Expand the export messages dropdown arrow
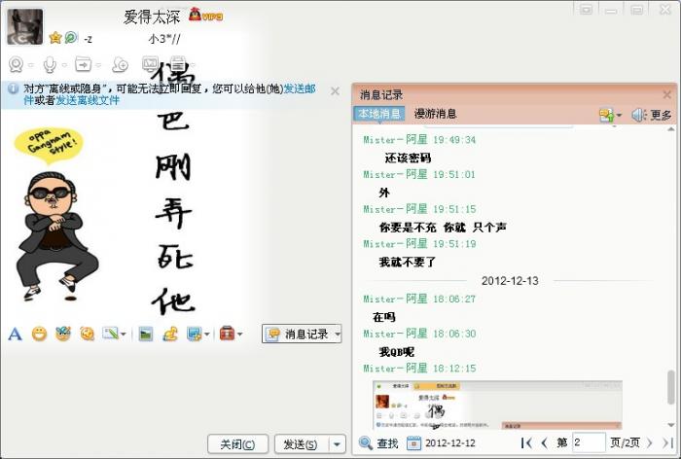This screenshot has height=459, width=681. tap(619, 116)
